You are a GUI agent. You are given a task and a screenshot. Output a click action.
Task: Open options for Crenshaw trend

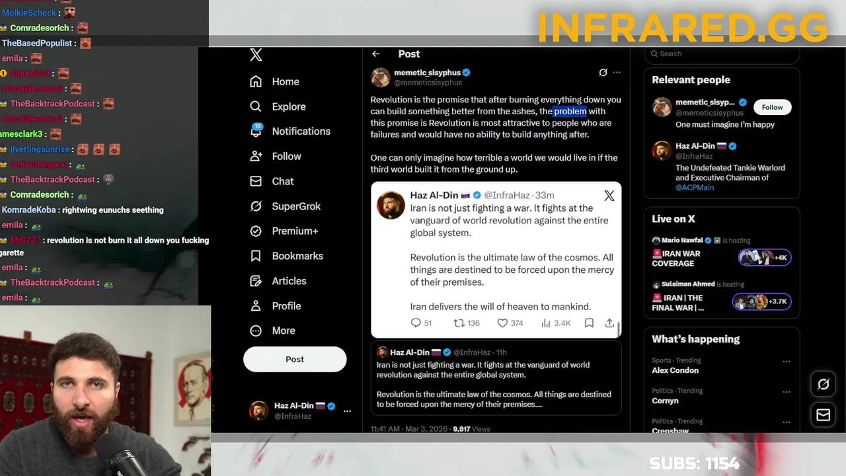(x=787, y=422)
